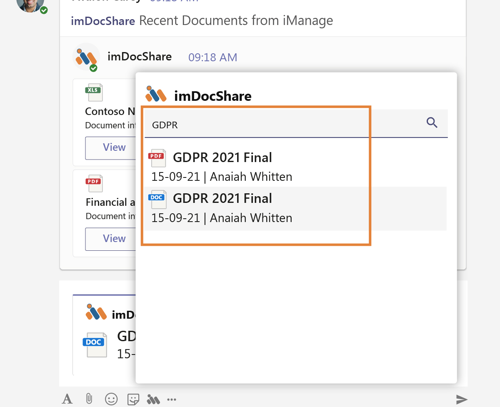Screen dimensions: 500x407
Task: Open the sticker picker
Action: tap(133, 400)
